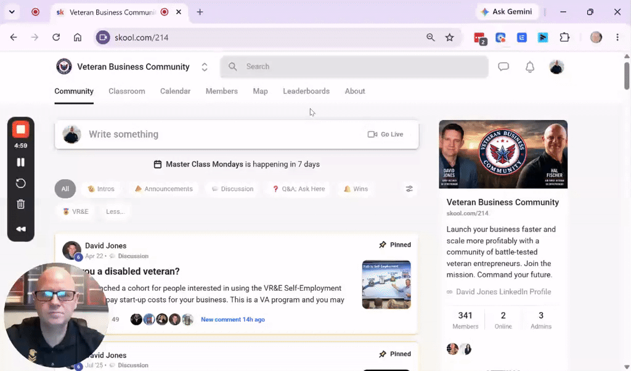Open the Classroom tab
The image size is (631, 371).
127,91
